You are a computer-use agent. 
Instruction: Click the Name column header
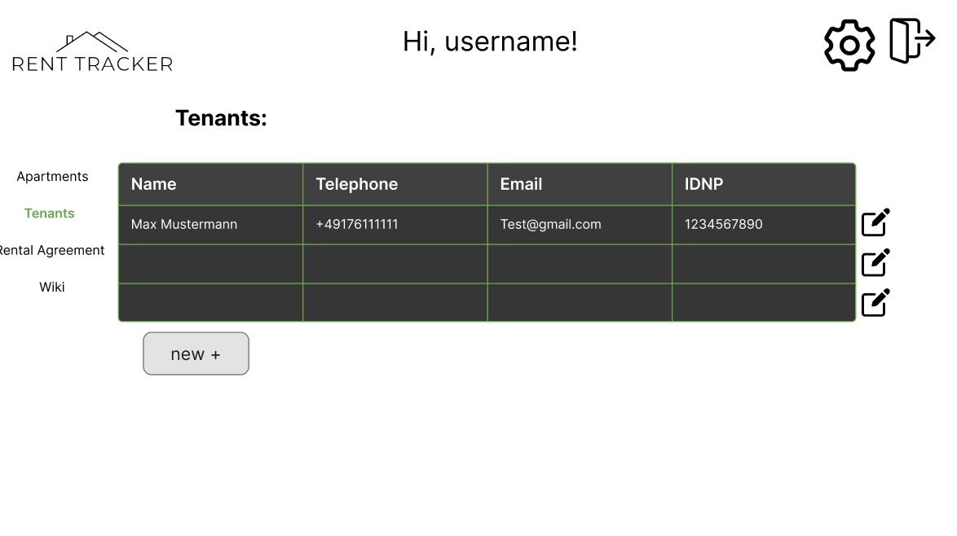click(154, 184)
